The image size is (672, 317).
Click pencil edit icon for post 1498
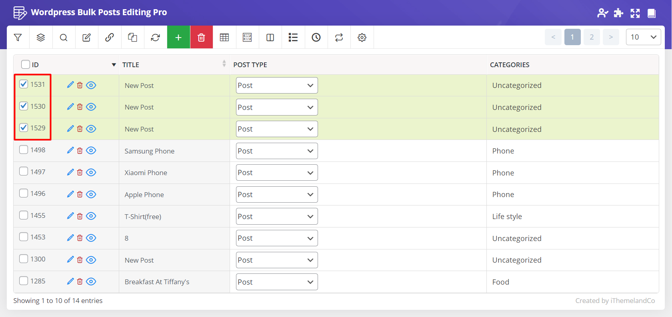pyautogui.click(x=70, y=150)
